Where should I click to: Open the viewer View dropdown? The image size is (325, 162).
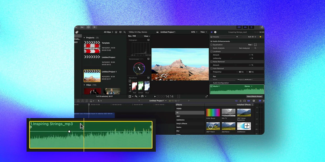(x=203, y=32)
